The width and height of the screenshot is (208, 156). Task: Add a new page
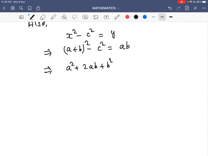[187, 8]
